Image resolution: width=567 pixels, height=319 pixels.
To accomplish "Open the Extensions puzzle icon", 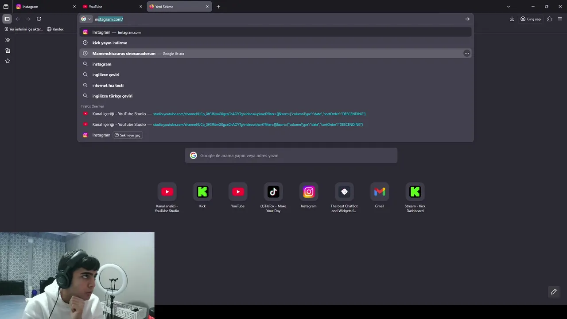I will click(x=549, y=19).
